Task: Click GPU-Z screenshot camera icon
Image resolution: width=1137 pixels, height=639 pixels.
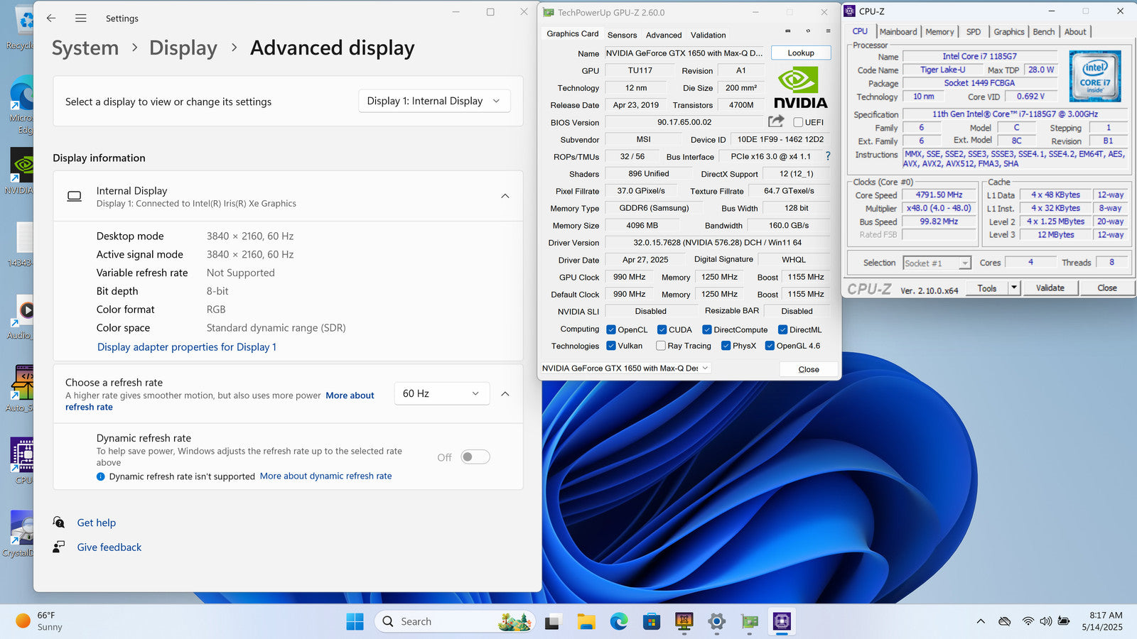Action: click(x=787, y=31)
